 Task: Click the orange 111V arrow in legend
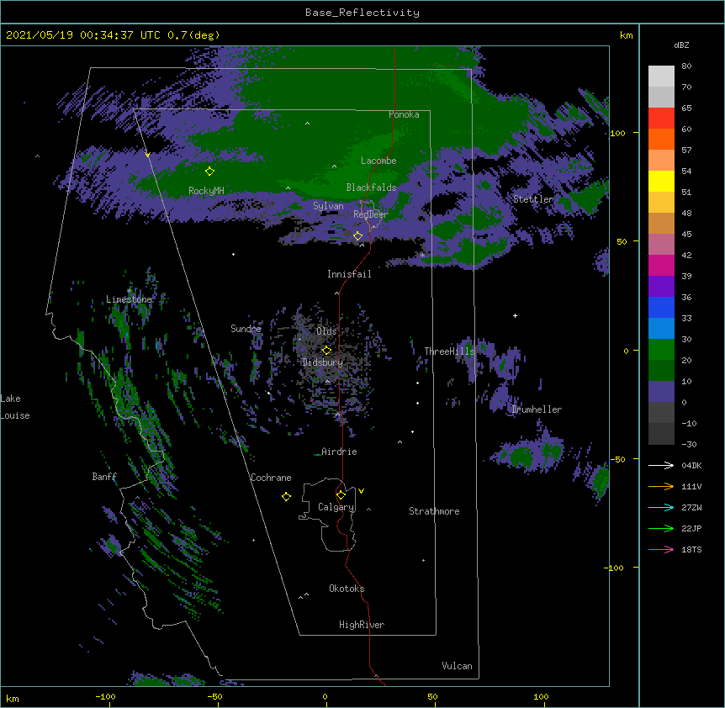661,486
